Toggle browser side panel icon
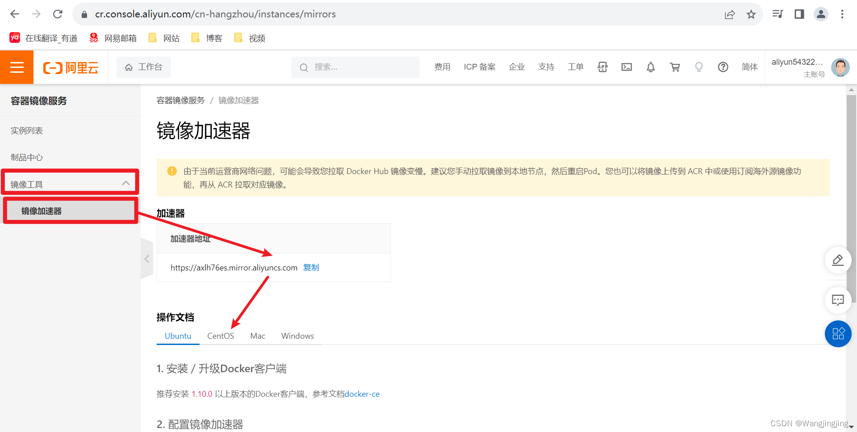 click(x=799, y=14)
